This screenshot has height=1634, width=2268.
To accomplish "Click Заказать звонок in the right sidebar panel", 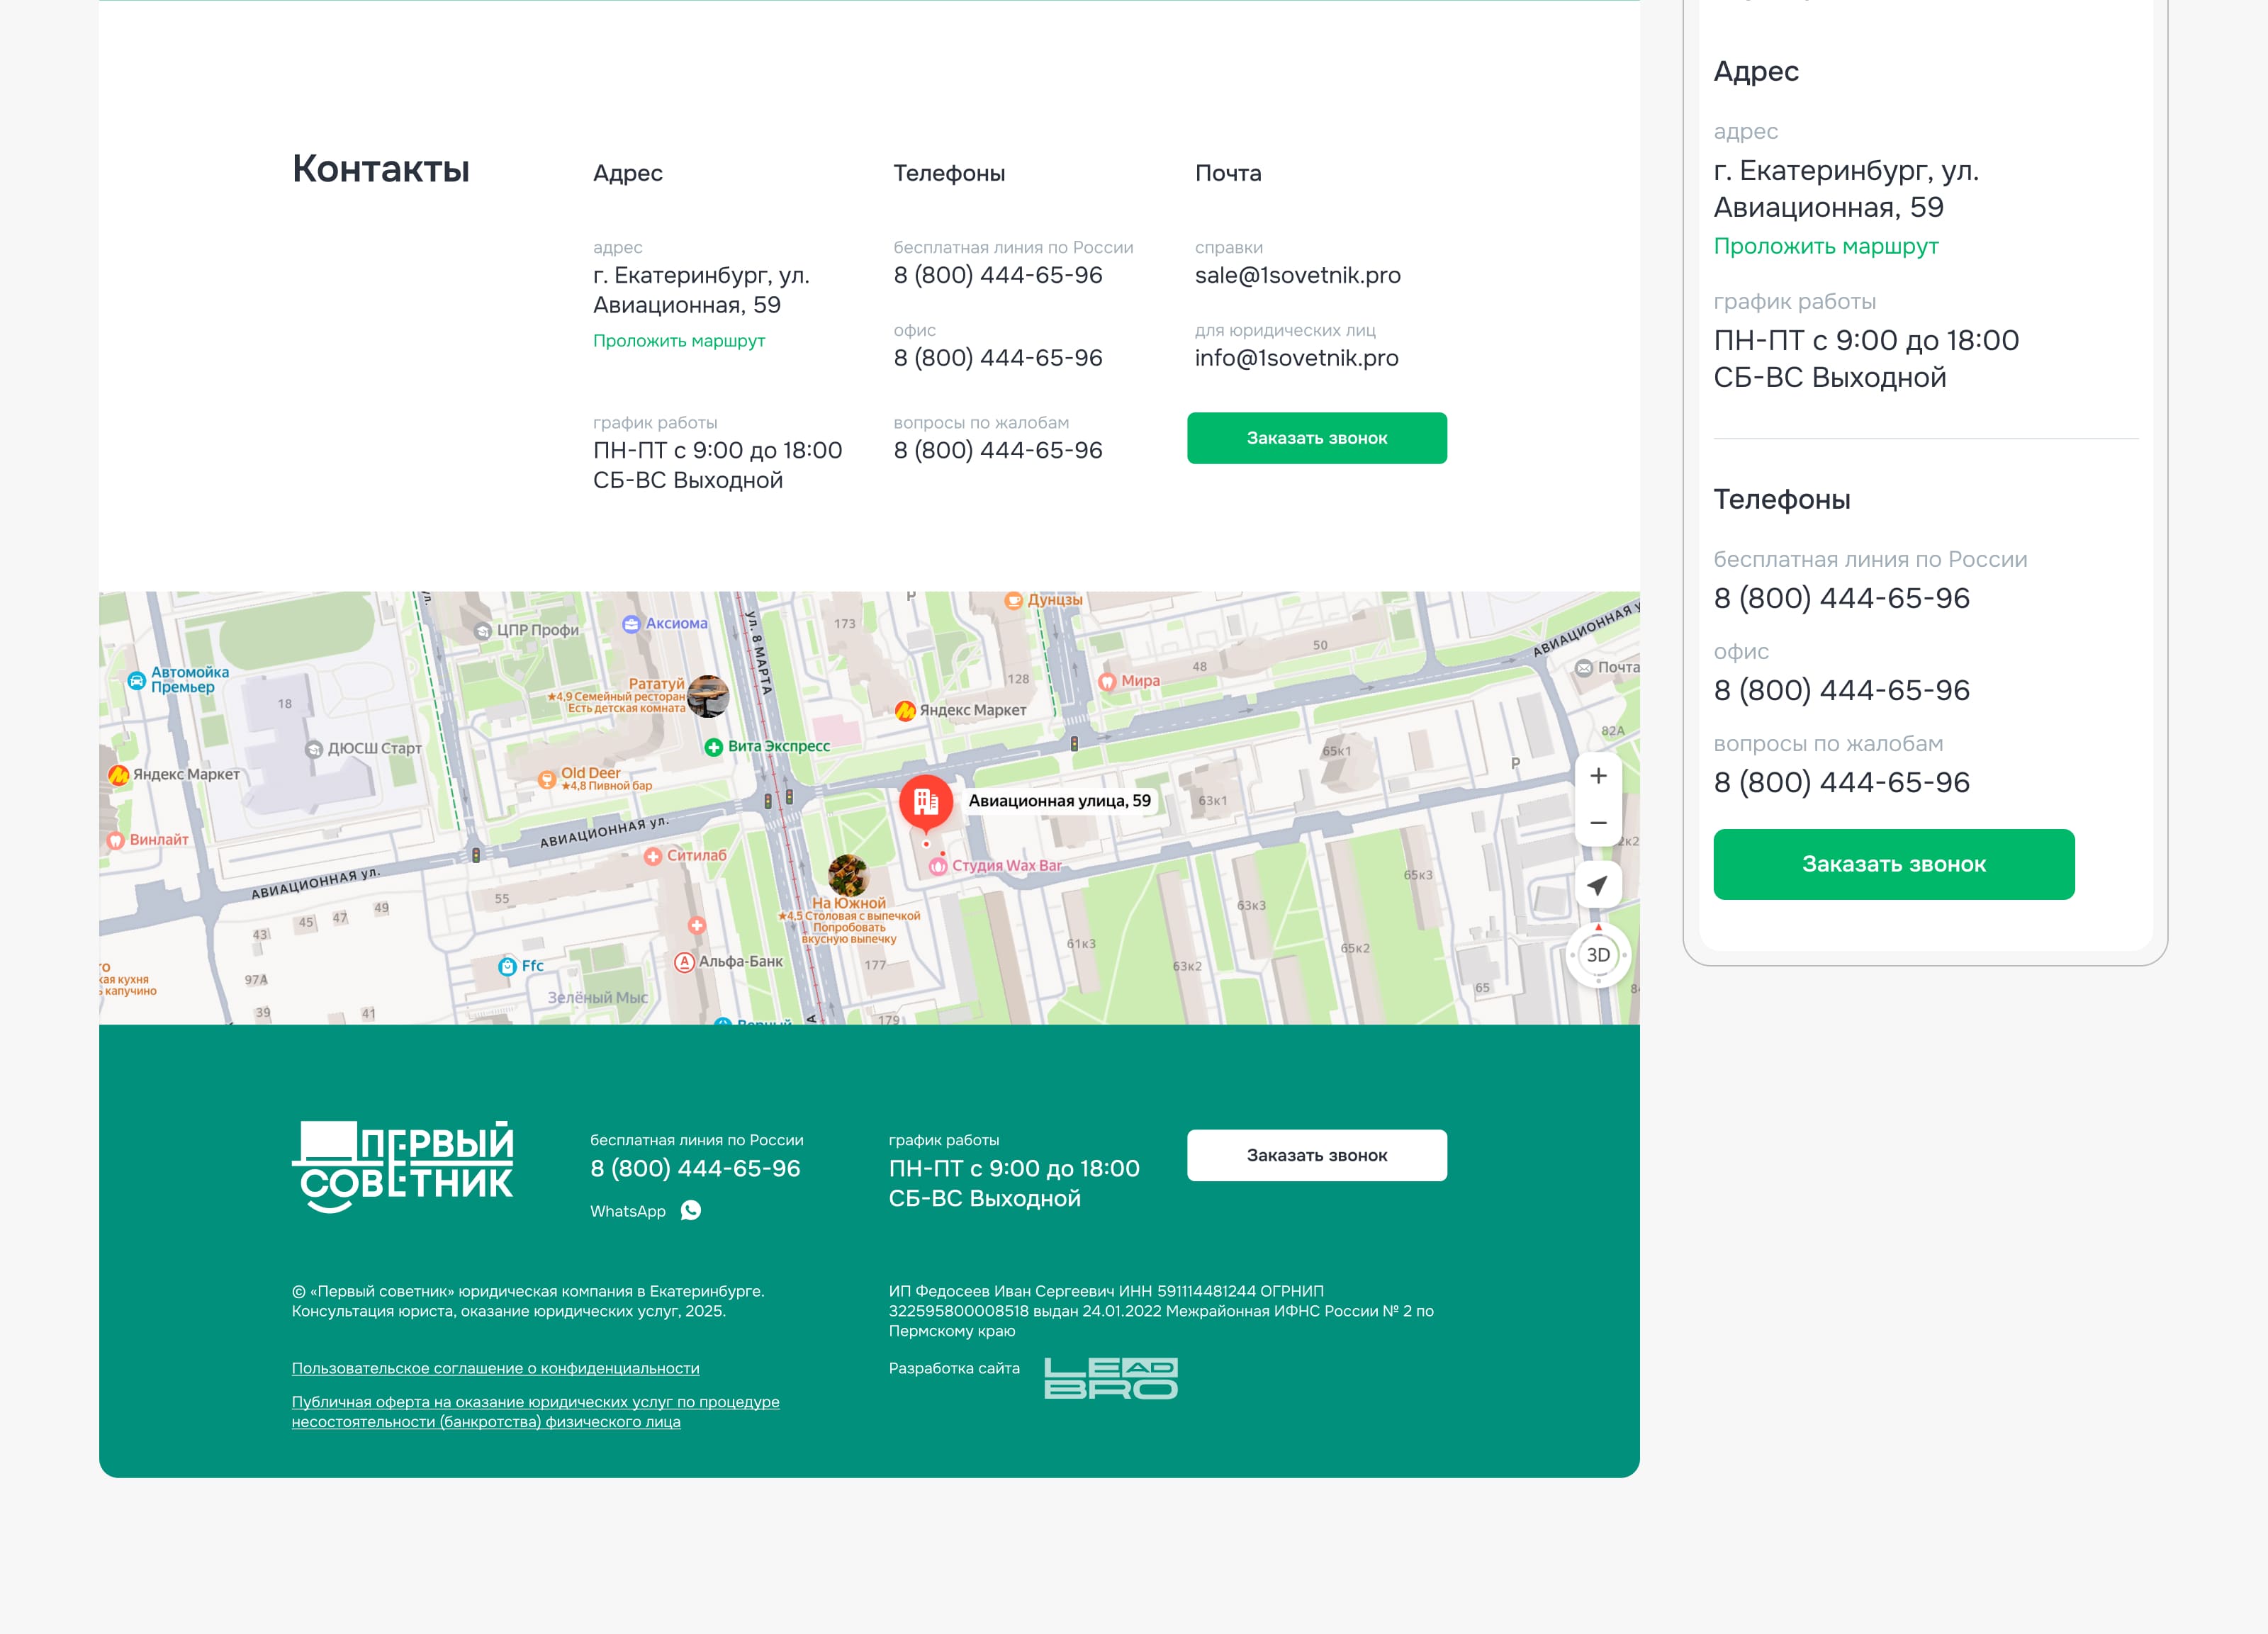I will click(x=1893, y=863).
